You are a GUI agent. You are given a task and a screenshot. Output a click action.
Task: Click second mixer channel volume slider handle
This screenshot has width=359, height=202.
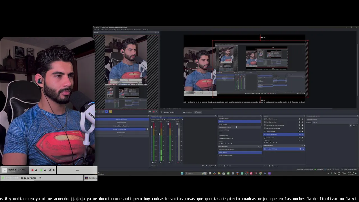[159, 134]
